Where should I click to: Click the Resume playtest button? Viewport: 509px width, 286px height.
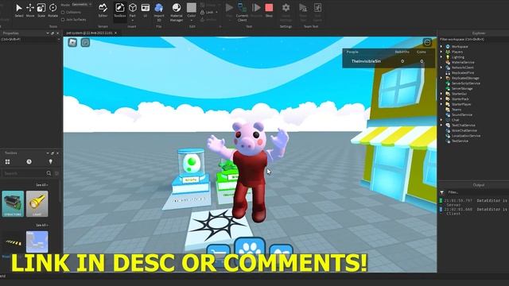pyautogui.click(x=256, y=10)
